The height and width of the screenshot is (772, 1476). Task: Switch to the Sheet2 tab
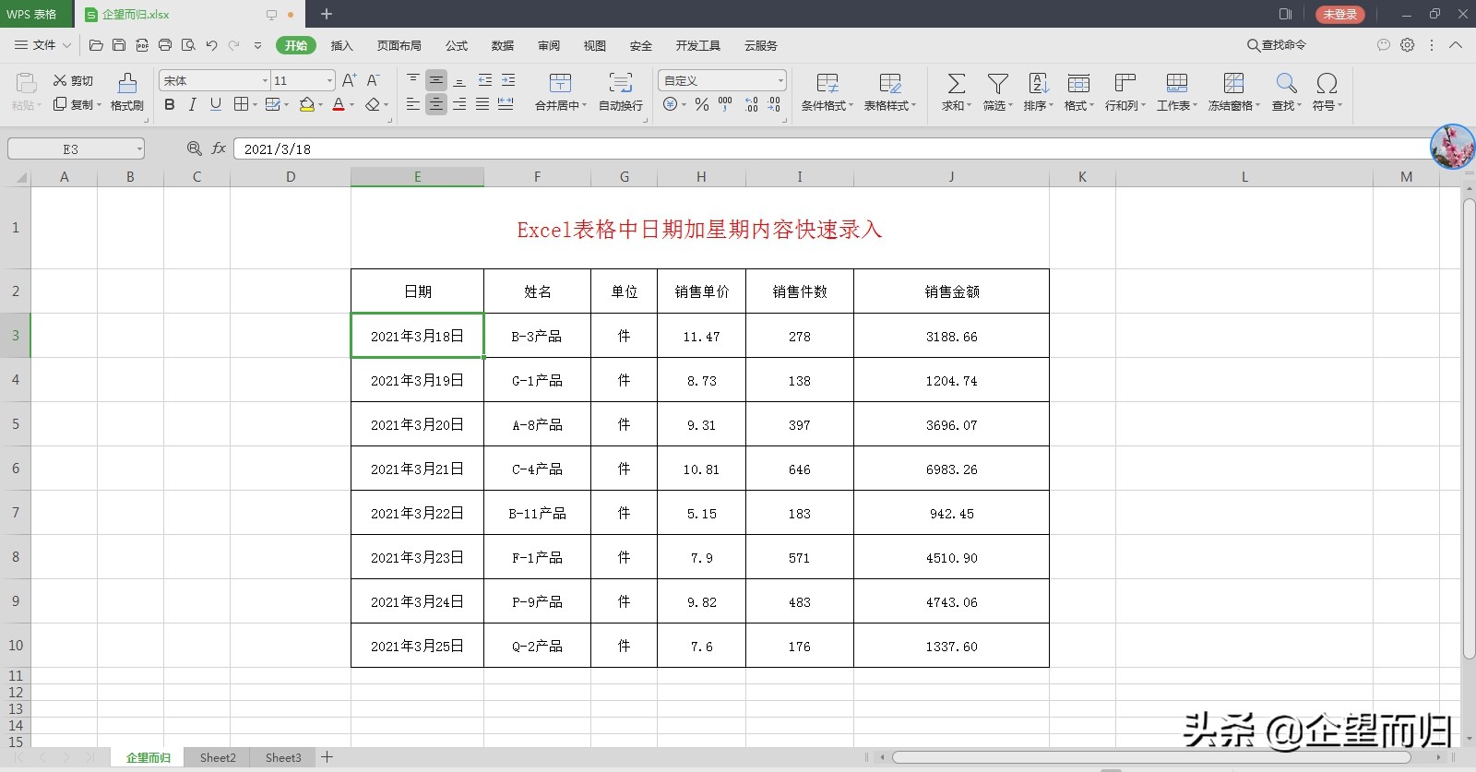218,757
